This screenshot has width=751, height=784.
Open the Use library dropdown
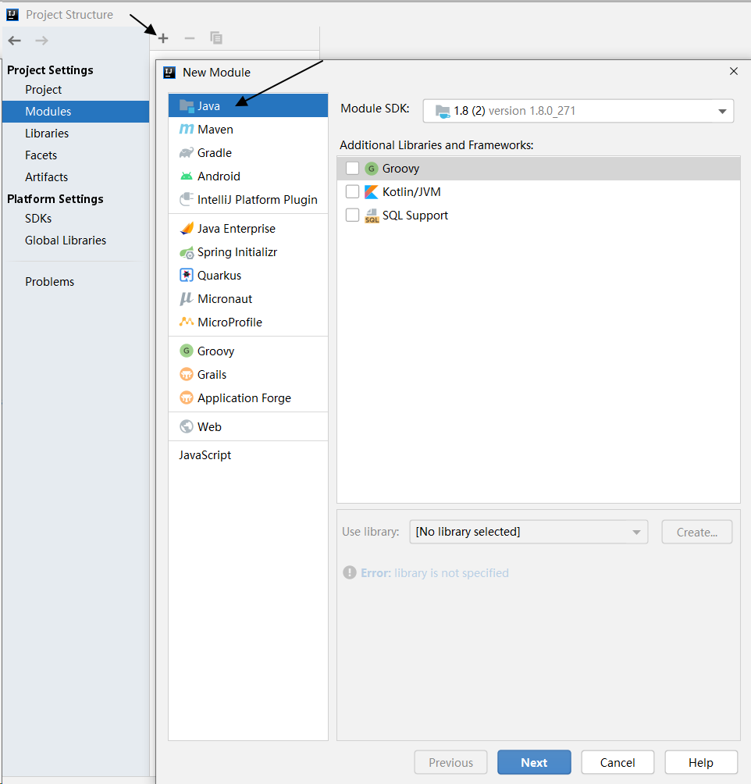coord(529,532)
